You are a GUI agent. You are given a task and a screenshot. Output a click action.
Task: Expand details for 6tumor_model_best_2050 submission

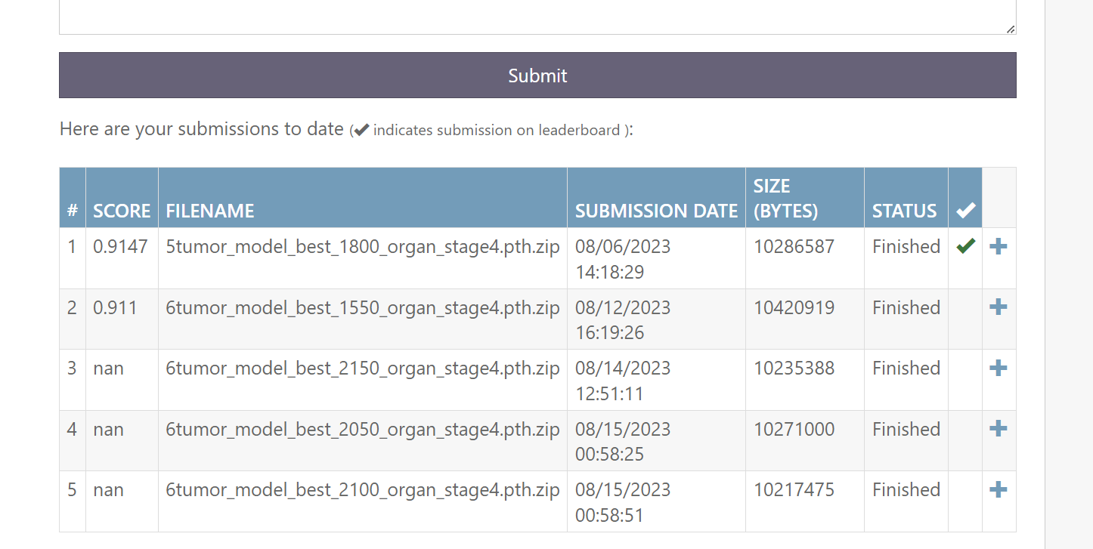coord(998,428)
